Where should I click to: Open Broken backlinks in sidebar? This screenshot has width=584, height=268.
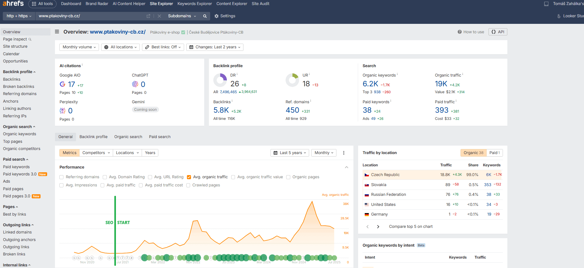[x=19, y=87]
